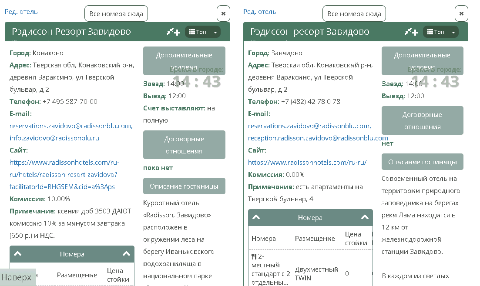Open the Топ dropdown in left card
The width and height of the screenshot is (480, 286).
[203, 32]
